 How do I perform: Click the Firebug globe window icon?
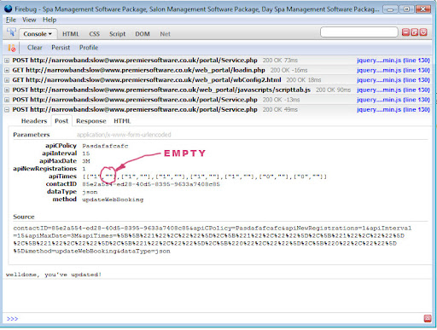tap(8, 9)
